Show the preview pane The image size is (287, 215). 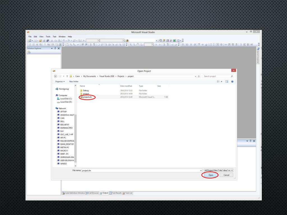227,81
